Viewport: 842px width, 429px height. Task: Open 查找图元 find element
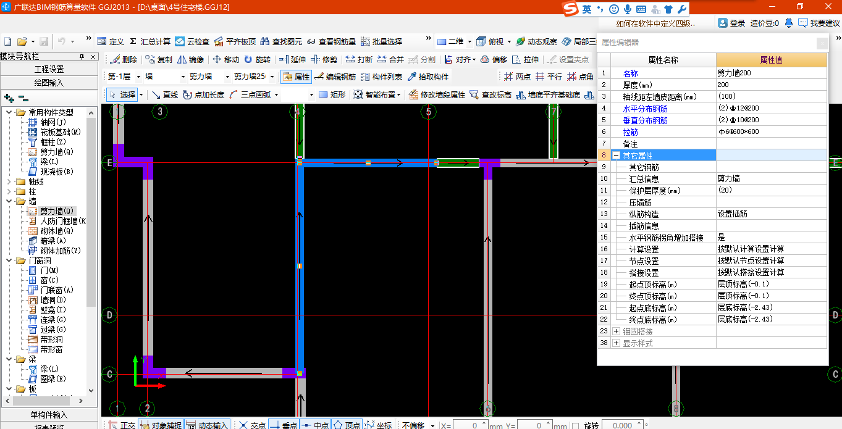click(x=281, y=41)
